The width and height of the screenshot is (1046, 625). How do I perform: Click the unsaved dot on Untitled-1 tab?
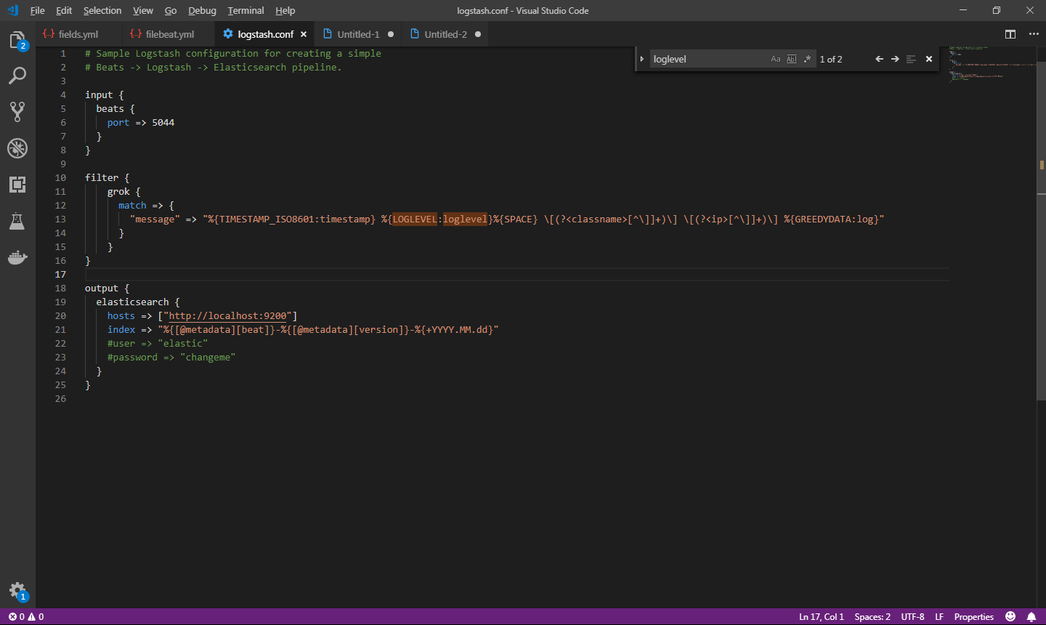(x=391, y=34)
